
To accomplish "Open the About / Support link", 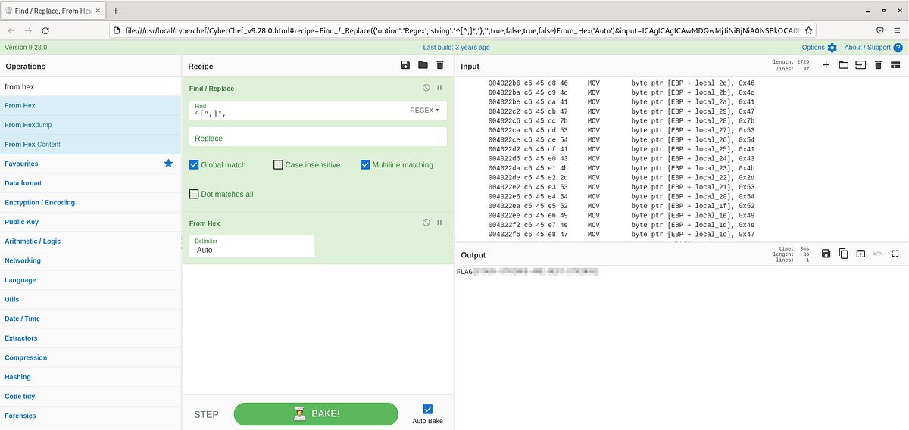I will [867, 48].
